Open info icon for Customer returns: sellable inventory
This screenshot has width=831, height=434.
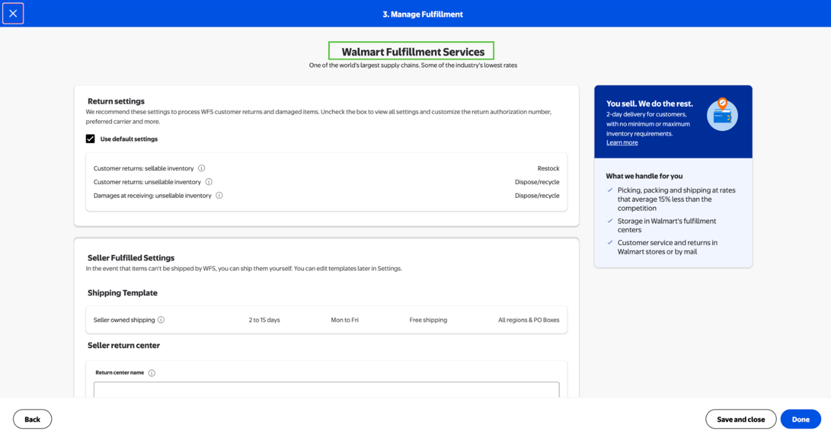click(202, 168)
